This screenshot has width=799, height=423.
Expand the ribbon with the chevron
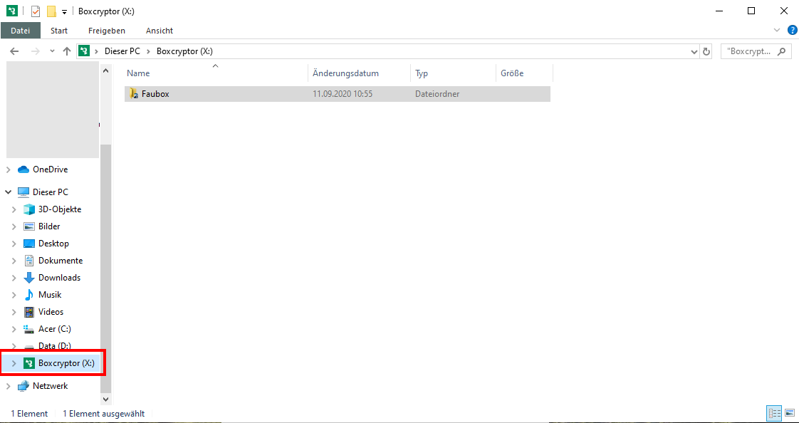click(777, 30)
